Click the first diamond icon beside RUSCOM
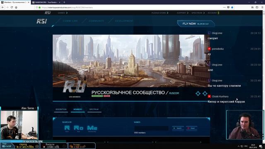This screenshot has height=149, width=265. 198,94
